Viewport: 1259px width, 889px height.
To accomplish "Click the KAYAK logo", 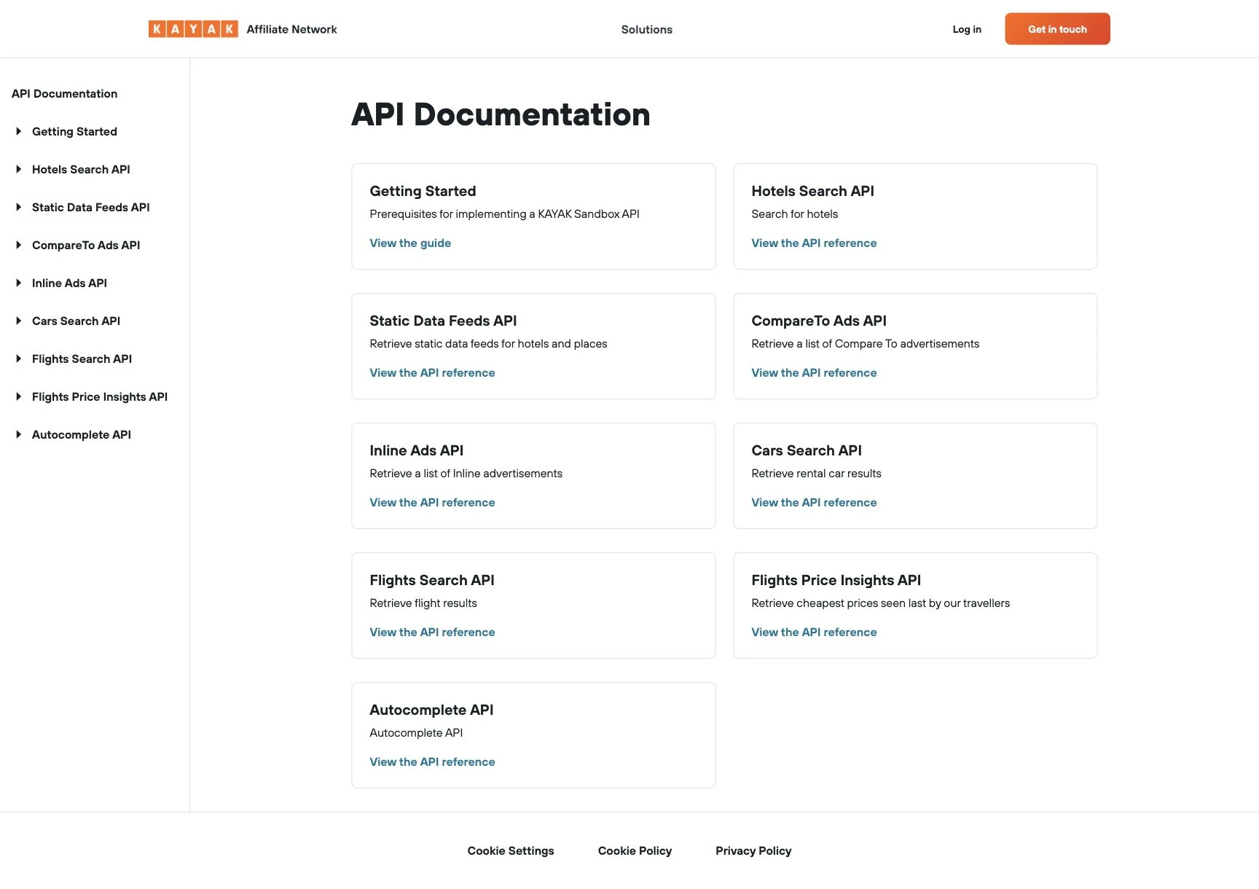I will point(193,29).
